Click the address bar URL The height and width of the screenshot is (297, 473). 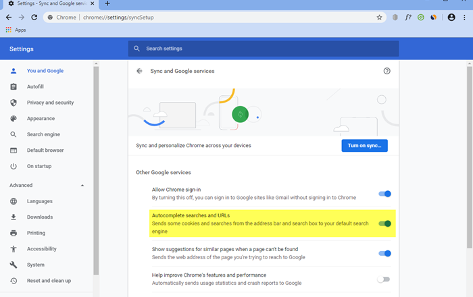coord(118,18)
